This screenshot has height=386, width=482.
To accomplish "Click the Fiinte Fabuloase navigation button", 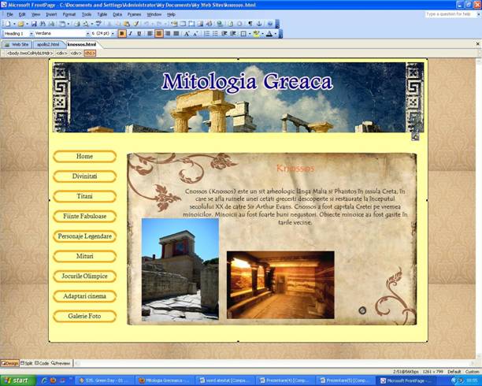I will point(84,216).
